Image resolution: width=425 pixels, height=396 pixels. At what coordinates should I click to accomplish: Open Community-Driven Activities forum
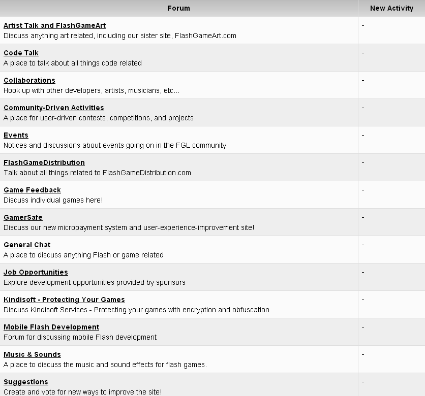point(54,108)
